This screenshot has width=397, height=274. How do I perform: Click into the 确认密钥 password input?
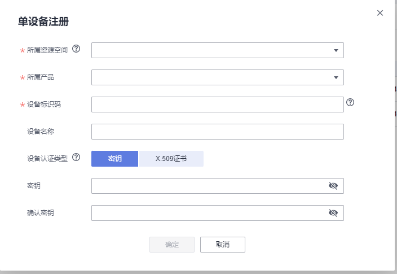click(x=209, y=213)
